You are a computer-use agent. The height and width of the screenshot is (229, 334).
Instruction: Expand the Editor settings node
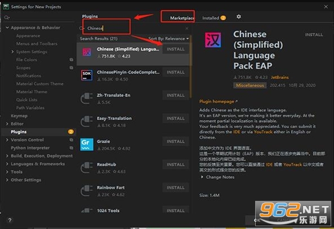click(7, 124)
